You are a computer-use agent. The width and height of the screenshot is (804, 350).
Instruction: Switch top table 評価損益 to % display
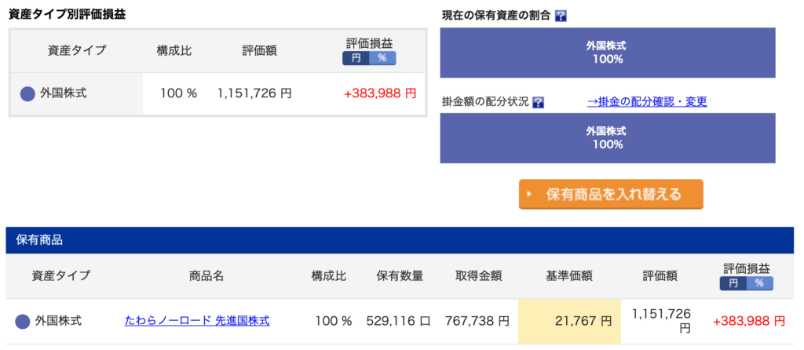pos(382,58)
